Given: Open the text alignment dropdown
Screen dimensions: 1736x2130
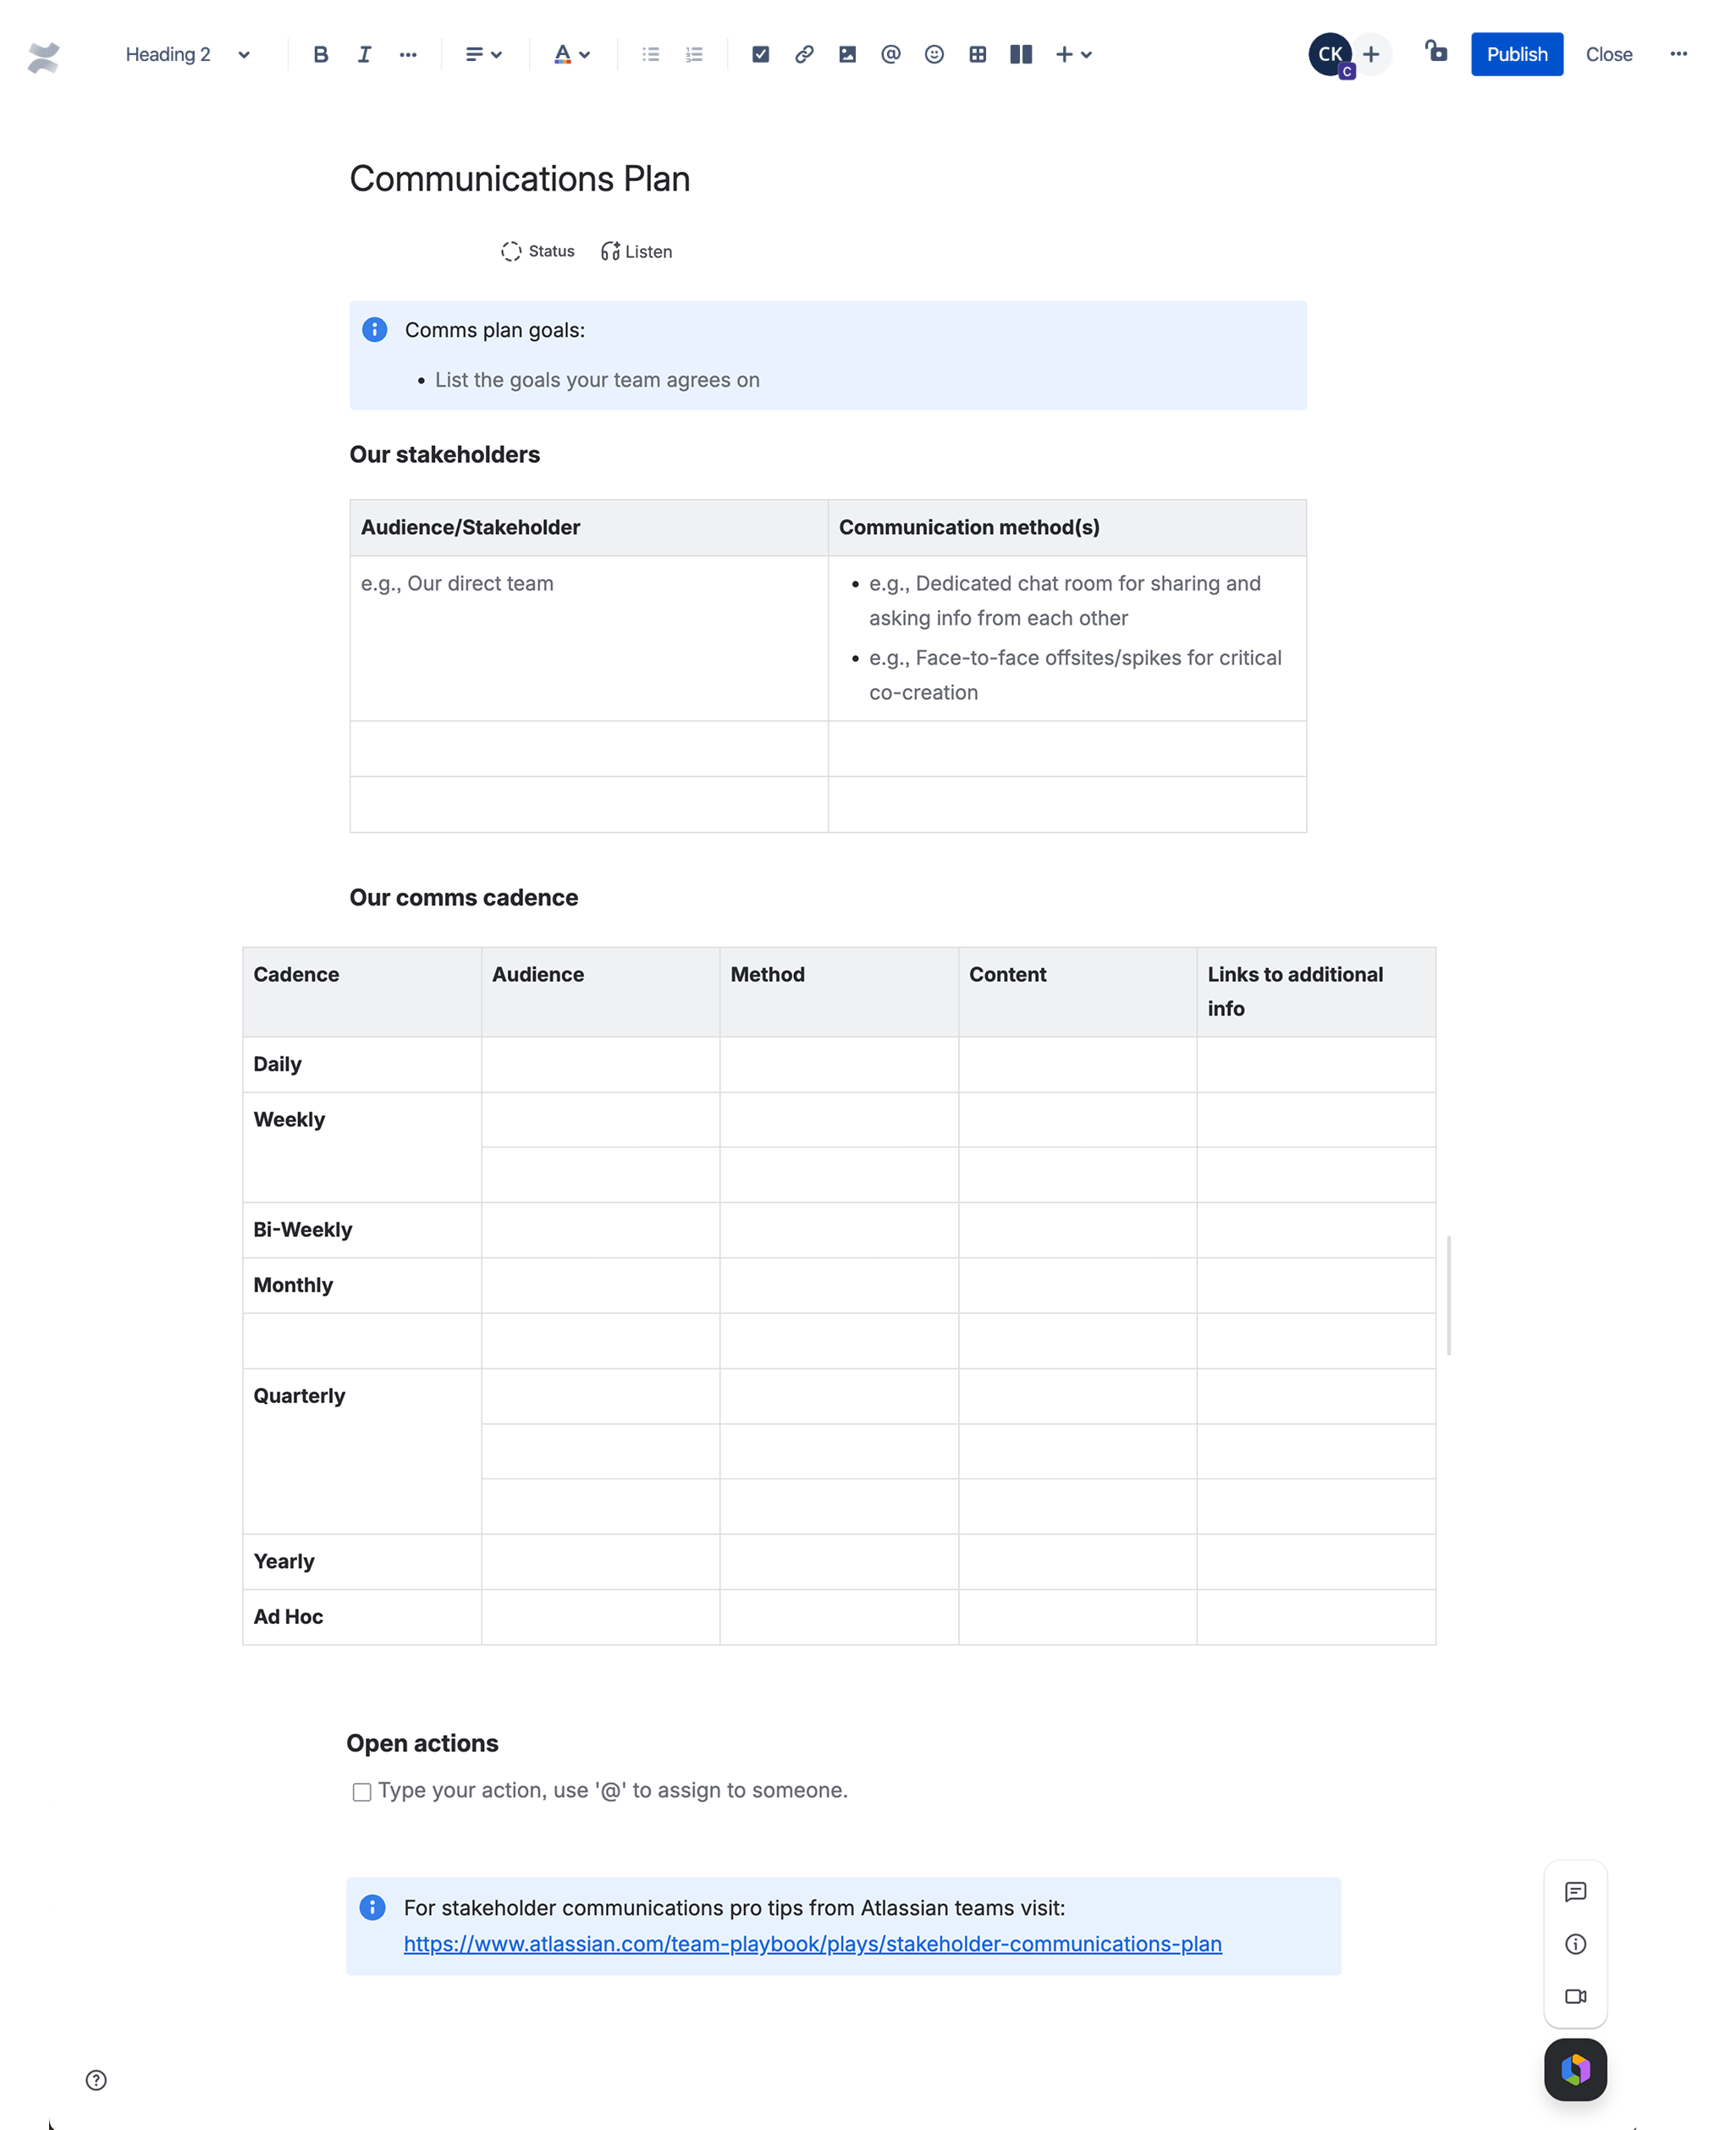Looking at the screenshot, I should click(x=483, y=54).
